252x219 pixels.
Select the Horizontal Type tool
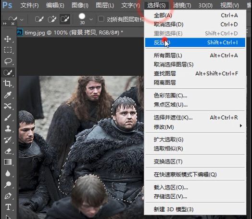point(8,207)
